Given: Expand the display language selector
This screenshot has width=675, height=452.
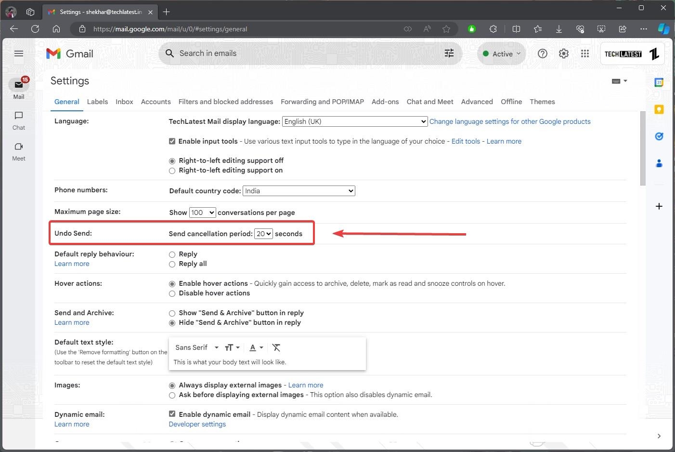Looking at the screenshot, I should pyautogui.click(x=354, y=121).
